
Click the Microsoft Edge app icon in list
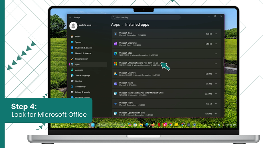[116, 54]
